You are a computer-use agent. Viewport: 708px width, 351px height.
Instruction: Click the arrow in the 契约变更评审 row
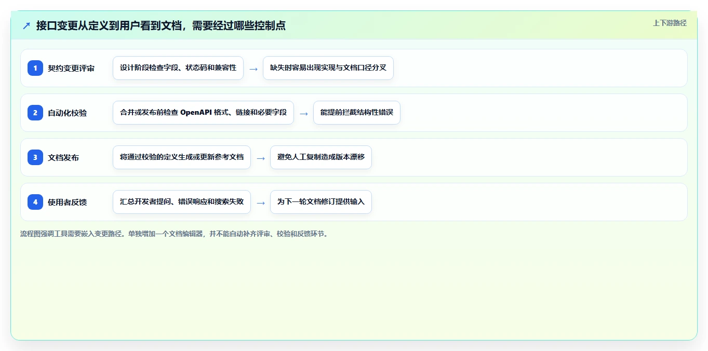click(x=253, y=69)
